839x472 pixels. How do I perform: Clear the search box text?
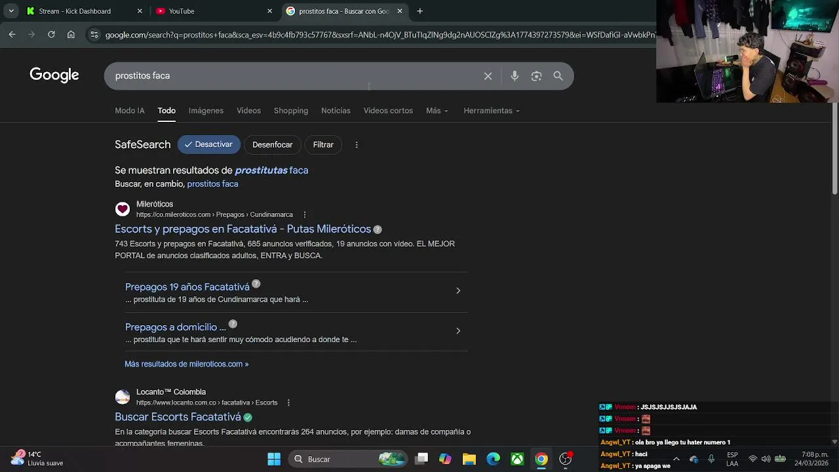pos(488,76)
